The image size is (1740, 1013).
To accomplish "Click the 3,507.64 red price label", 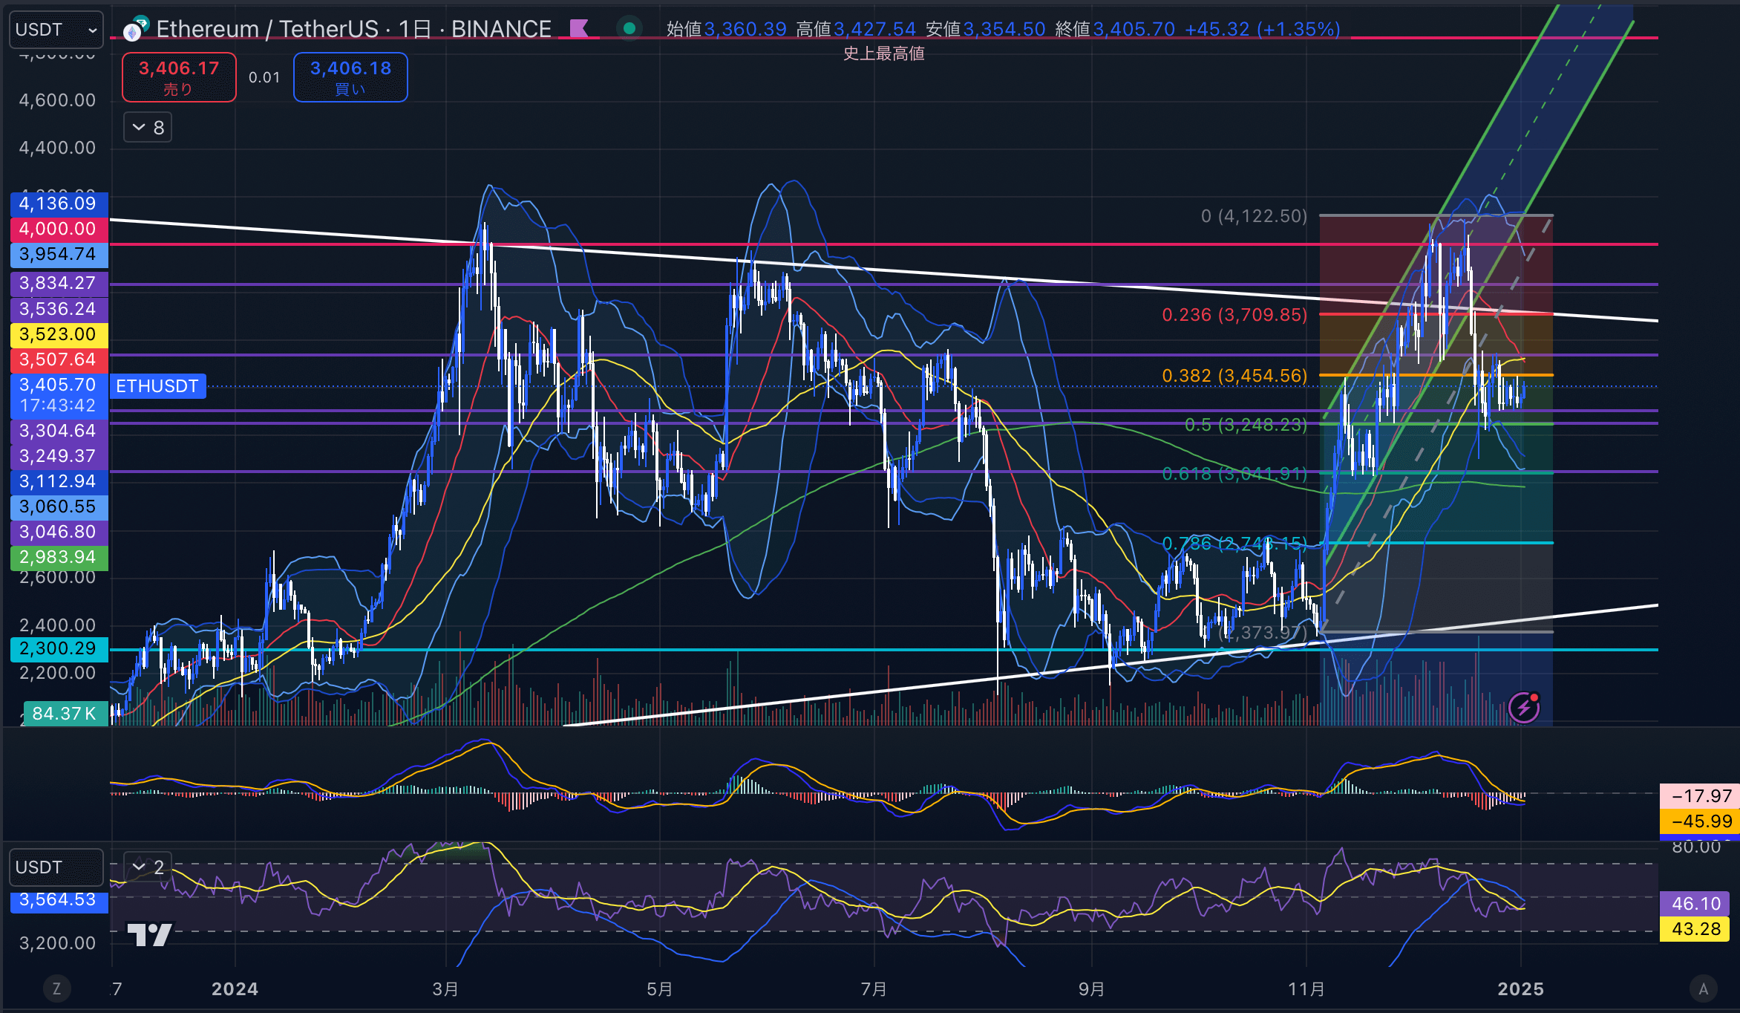I will coord(59,359).
